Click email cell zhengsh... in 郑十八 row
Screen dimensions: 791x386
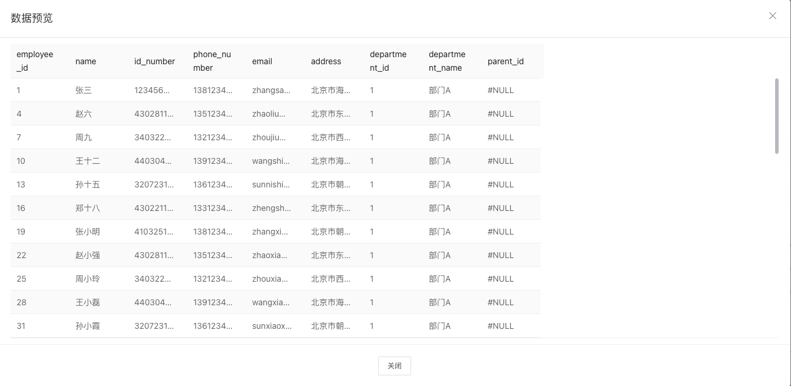click(272, 208)
